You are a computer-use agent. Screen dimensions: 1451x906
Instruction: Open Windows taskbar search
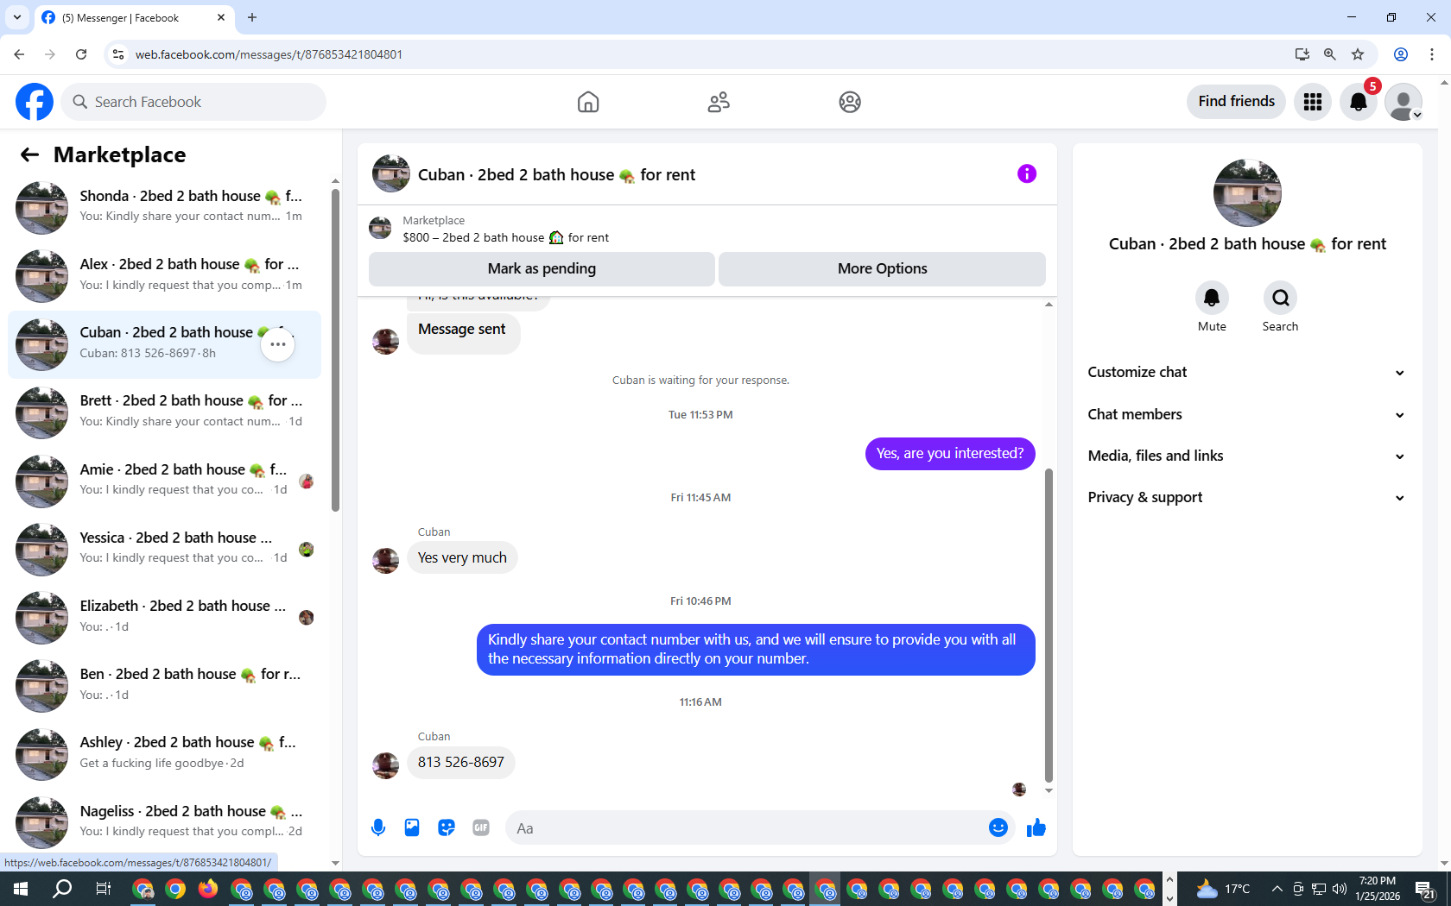[x=62, y=889]
